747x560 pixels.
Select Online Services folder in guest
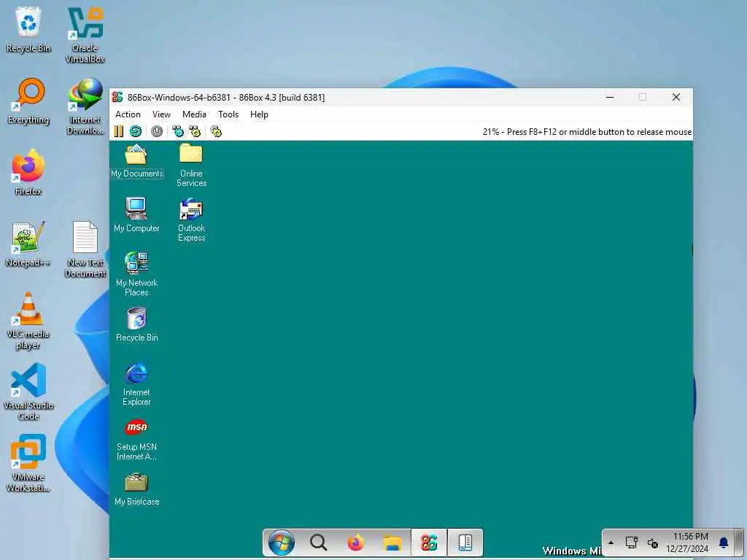[192, 166]
